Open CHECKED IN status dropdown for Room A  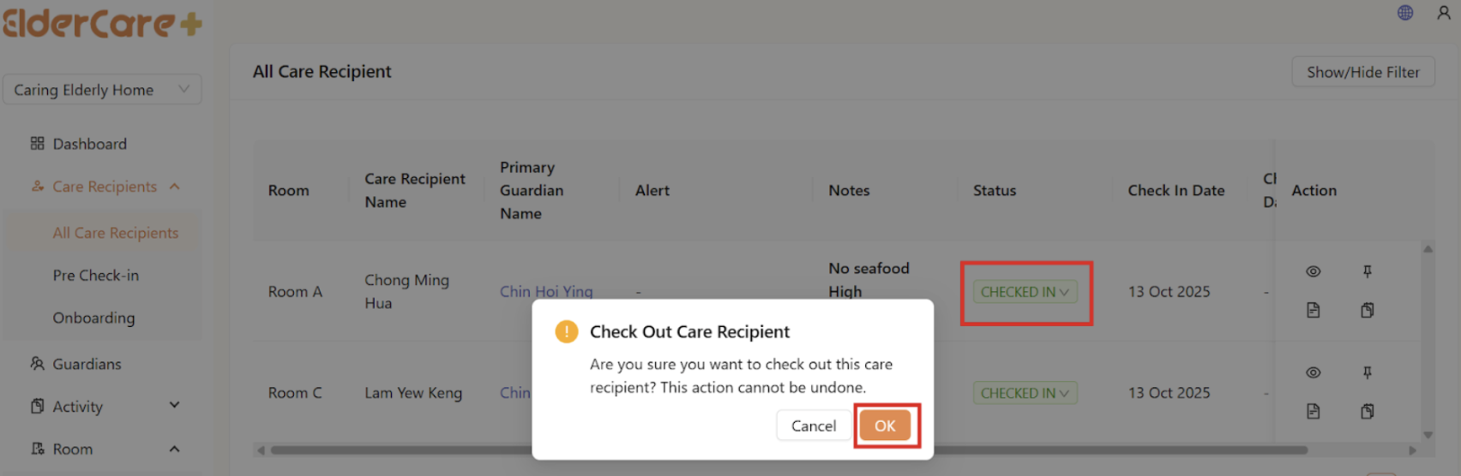[1025, 292]
